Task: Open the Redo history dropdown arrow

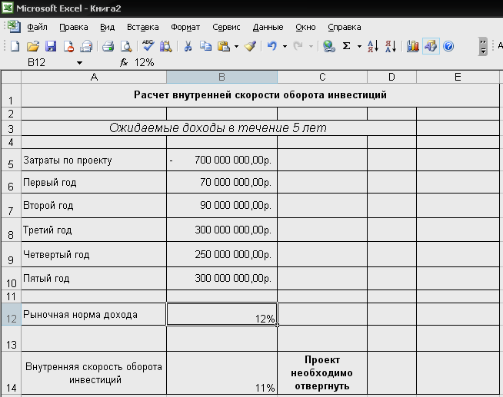Action: click(x=311, y=47)
